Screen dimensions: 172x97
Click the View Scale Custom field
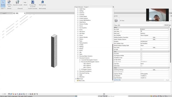[x=154, y=29]
